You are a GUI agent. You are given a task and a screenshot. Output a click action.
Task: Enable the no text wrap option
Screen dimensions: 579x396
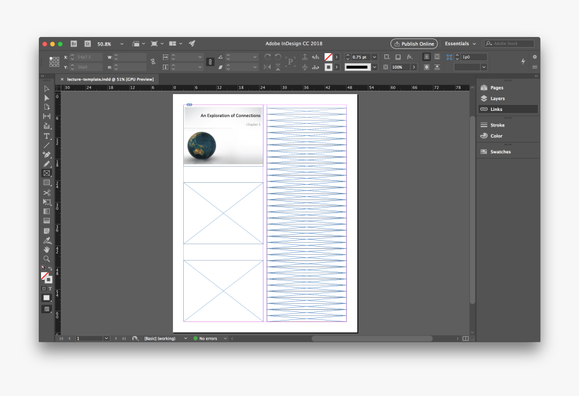point(426,56)
